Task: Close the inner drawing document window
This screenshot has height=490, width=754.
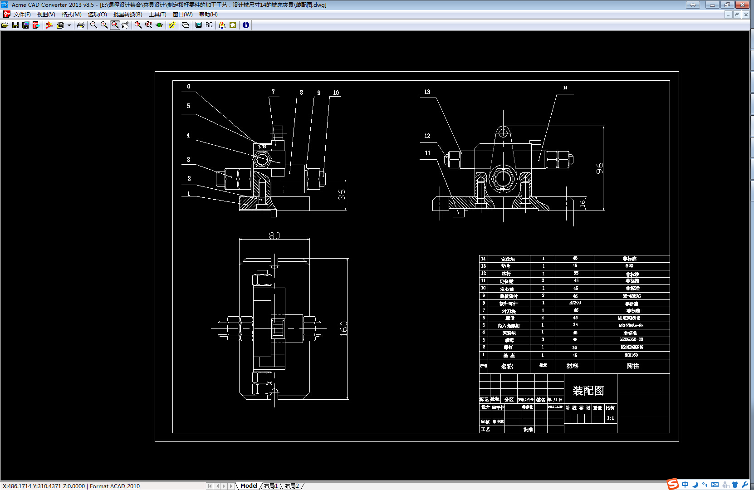Action: pyautogui.click(x=745, y=15)
